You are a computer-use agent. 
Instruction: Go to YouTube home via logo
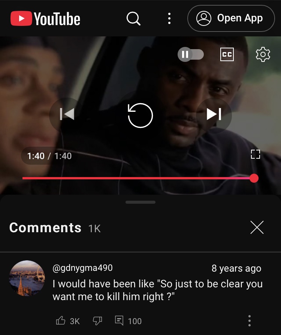coord(45,18)
